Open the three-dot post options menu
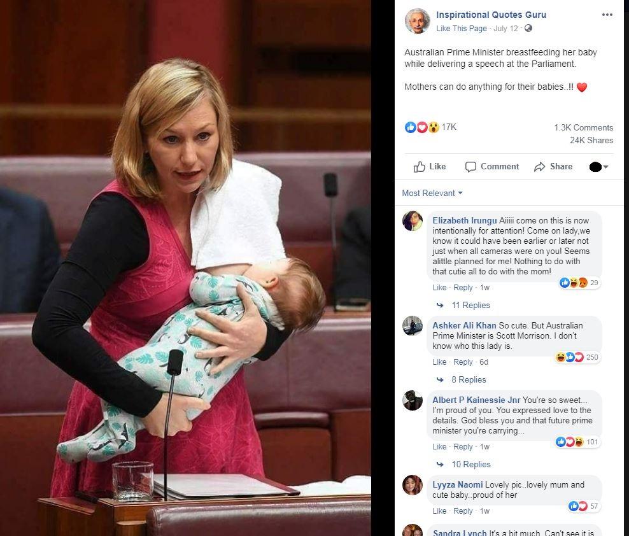 [607, 15]
